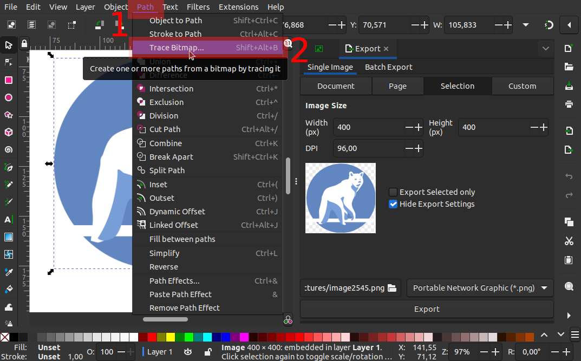Image resolution: width=581 pixels, height=361 pixels.
Task: Expand the command bar overflow arrow
Action: pyautogui.click(x=569, y=316)
